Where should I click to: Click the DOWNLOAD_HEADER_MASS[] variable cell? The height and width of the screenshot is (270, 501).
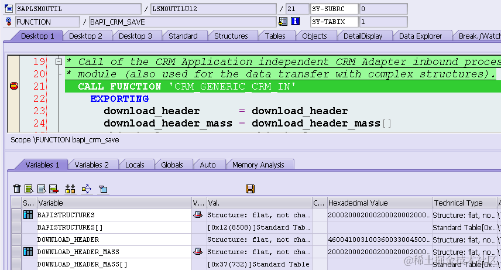(114, 264)
